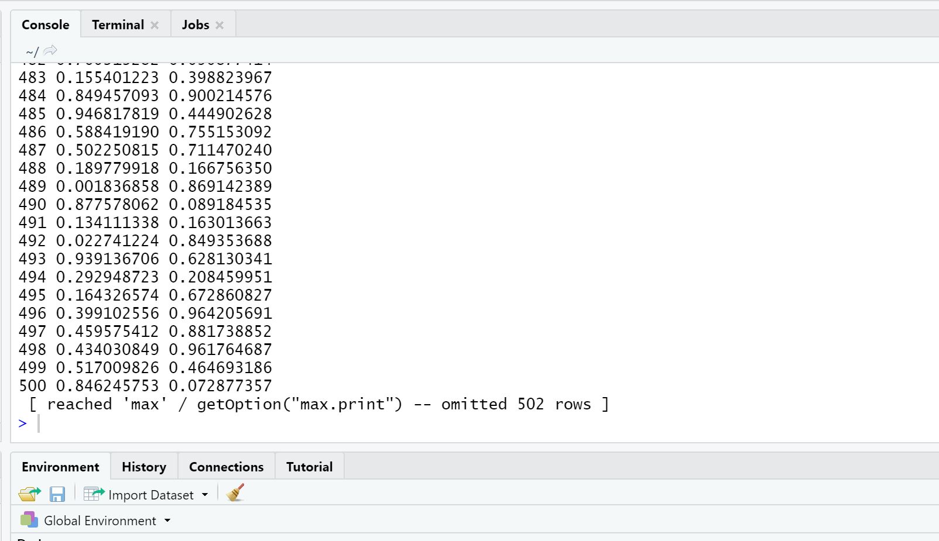Image resolution: width=939 pixels, height=541 pixels.
Task: Click the Import Dataset button label
Action: coord(151,495)
